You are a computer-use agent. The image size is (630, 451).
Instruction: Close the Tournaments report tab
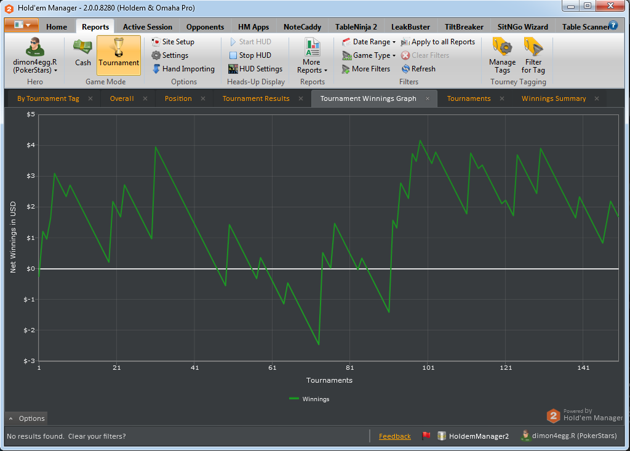[502, 98]
